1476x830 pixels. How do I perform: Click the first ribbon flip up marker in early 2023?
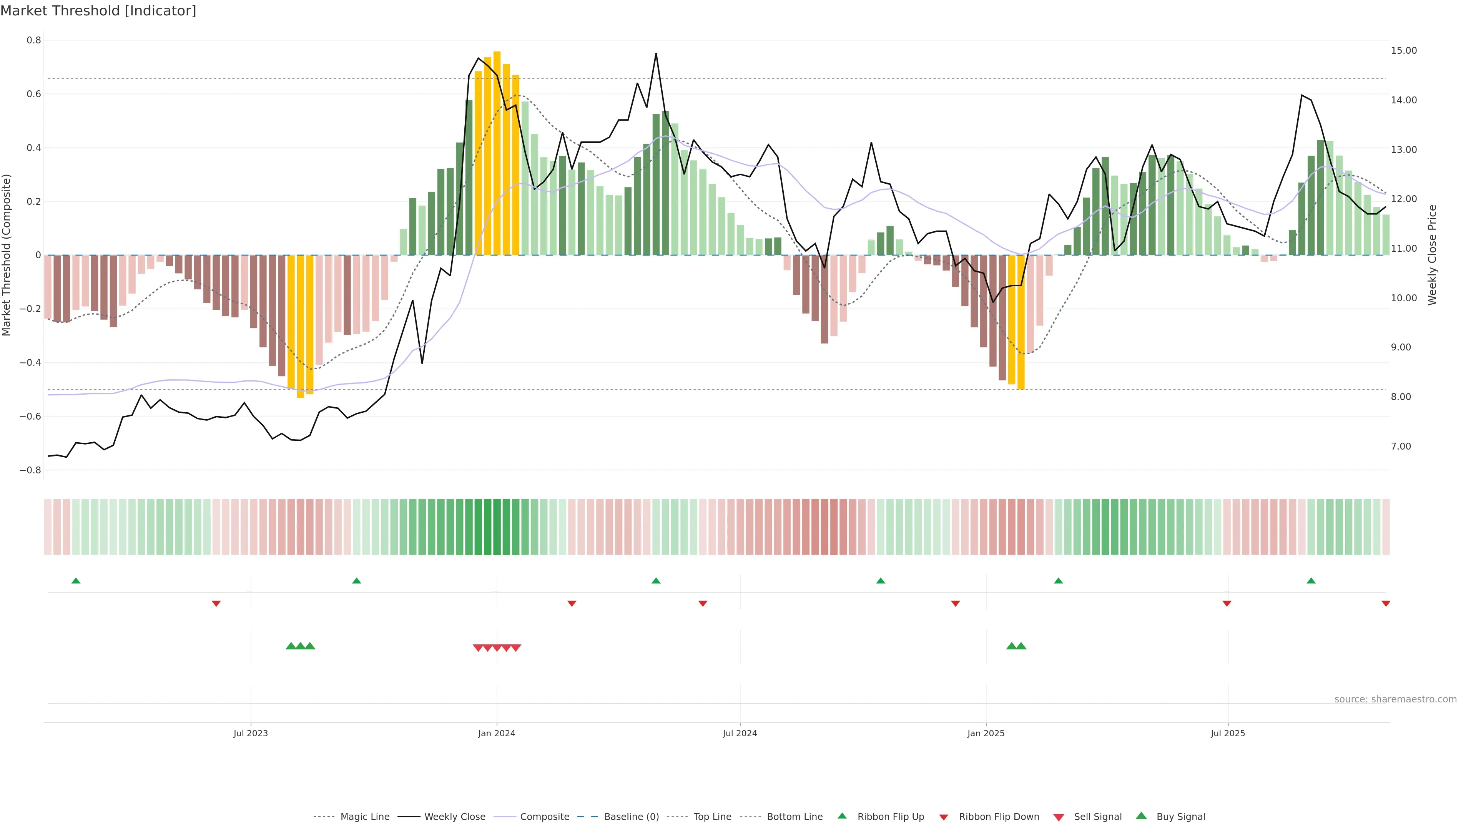pyautogui.click(x=76, y=581)
